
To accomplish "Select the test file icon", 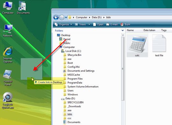I will tap(159, 45).
